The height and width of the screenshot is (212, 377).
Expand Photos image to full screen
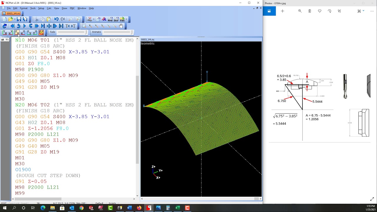[372, 199]
